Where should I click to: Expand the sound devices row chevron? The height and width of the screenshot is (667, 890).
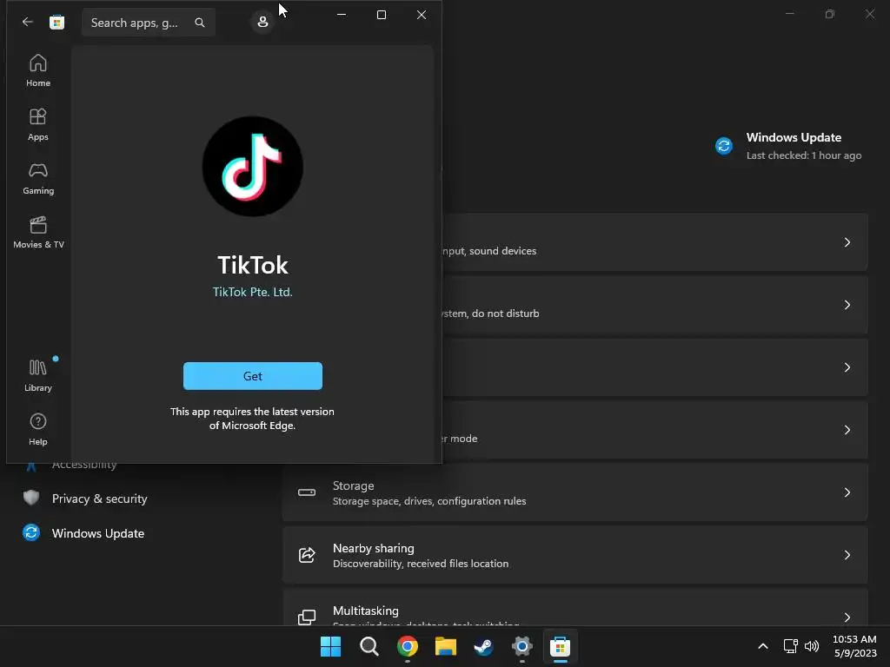(x=847, y=242)
